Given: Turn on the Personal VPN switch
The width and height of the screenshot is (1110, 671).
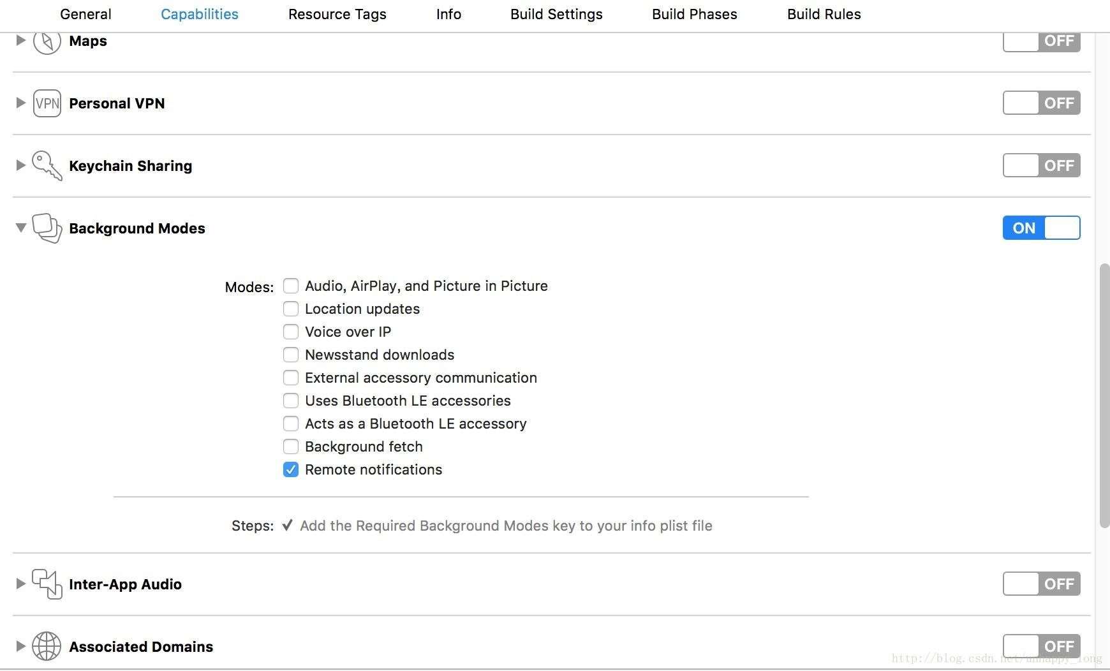Looking at the screenshot, I should click(x=1041, y=103).
